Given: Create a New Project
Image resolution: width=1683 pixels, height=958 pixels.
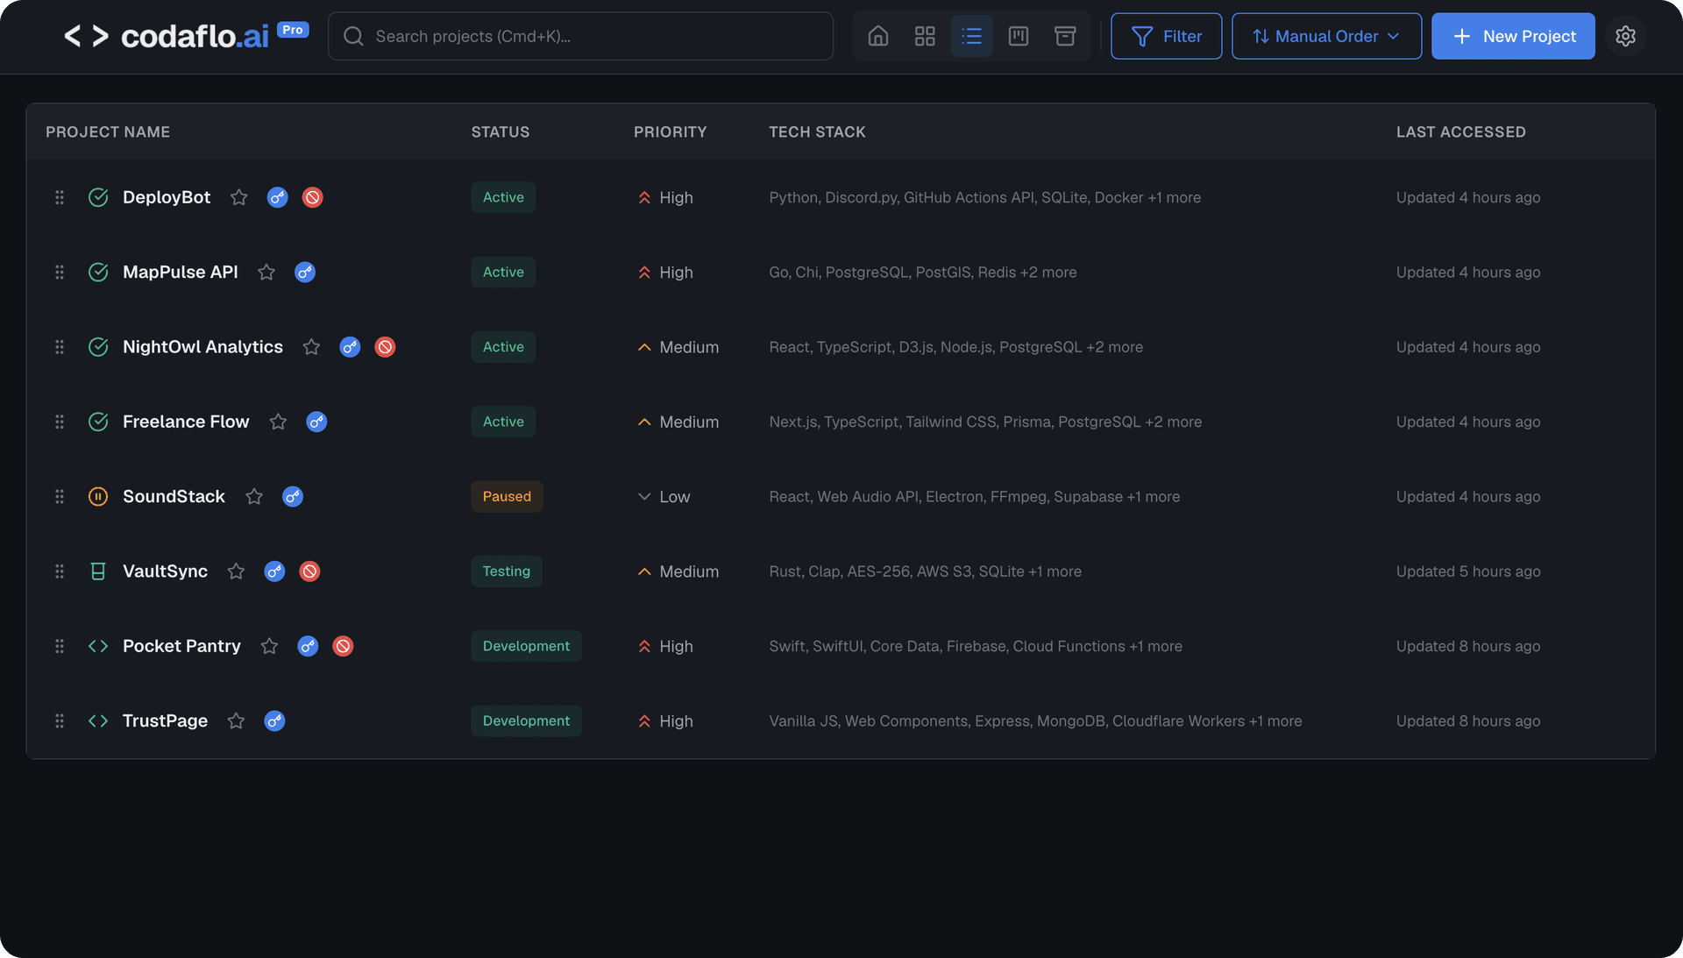Looking at the screenshot, I should [1513, 36].
